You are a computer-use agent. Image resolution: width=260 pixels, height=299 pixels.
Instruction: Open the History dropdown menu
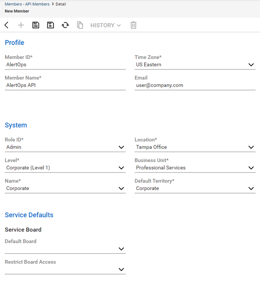tap(105, 25)
